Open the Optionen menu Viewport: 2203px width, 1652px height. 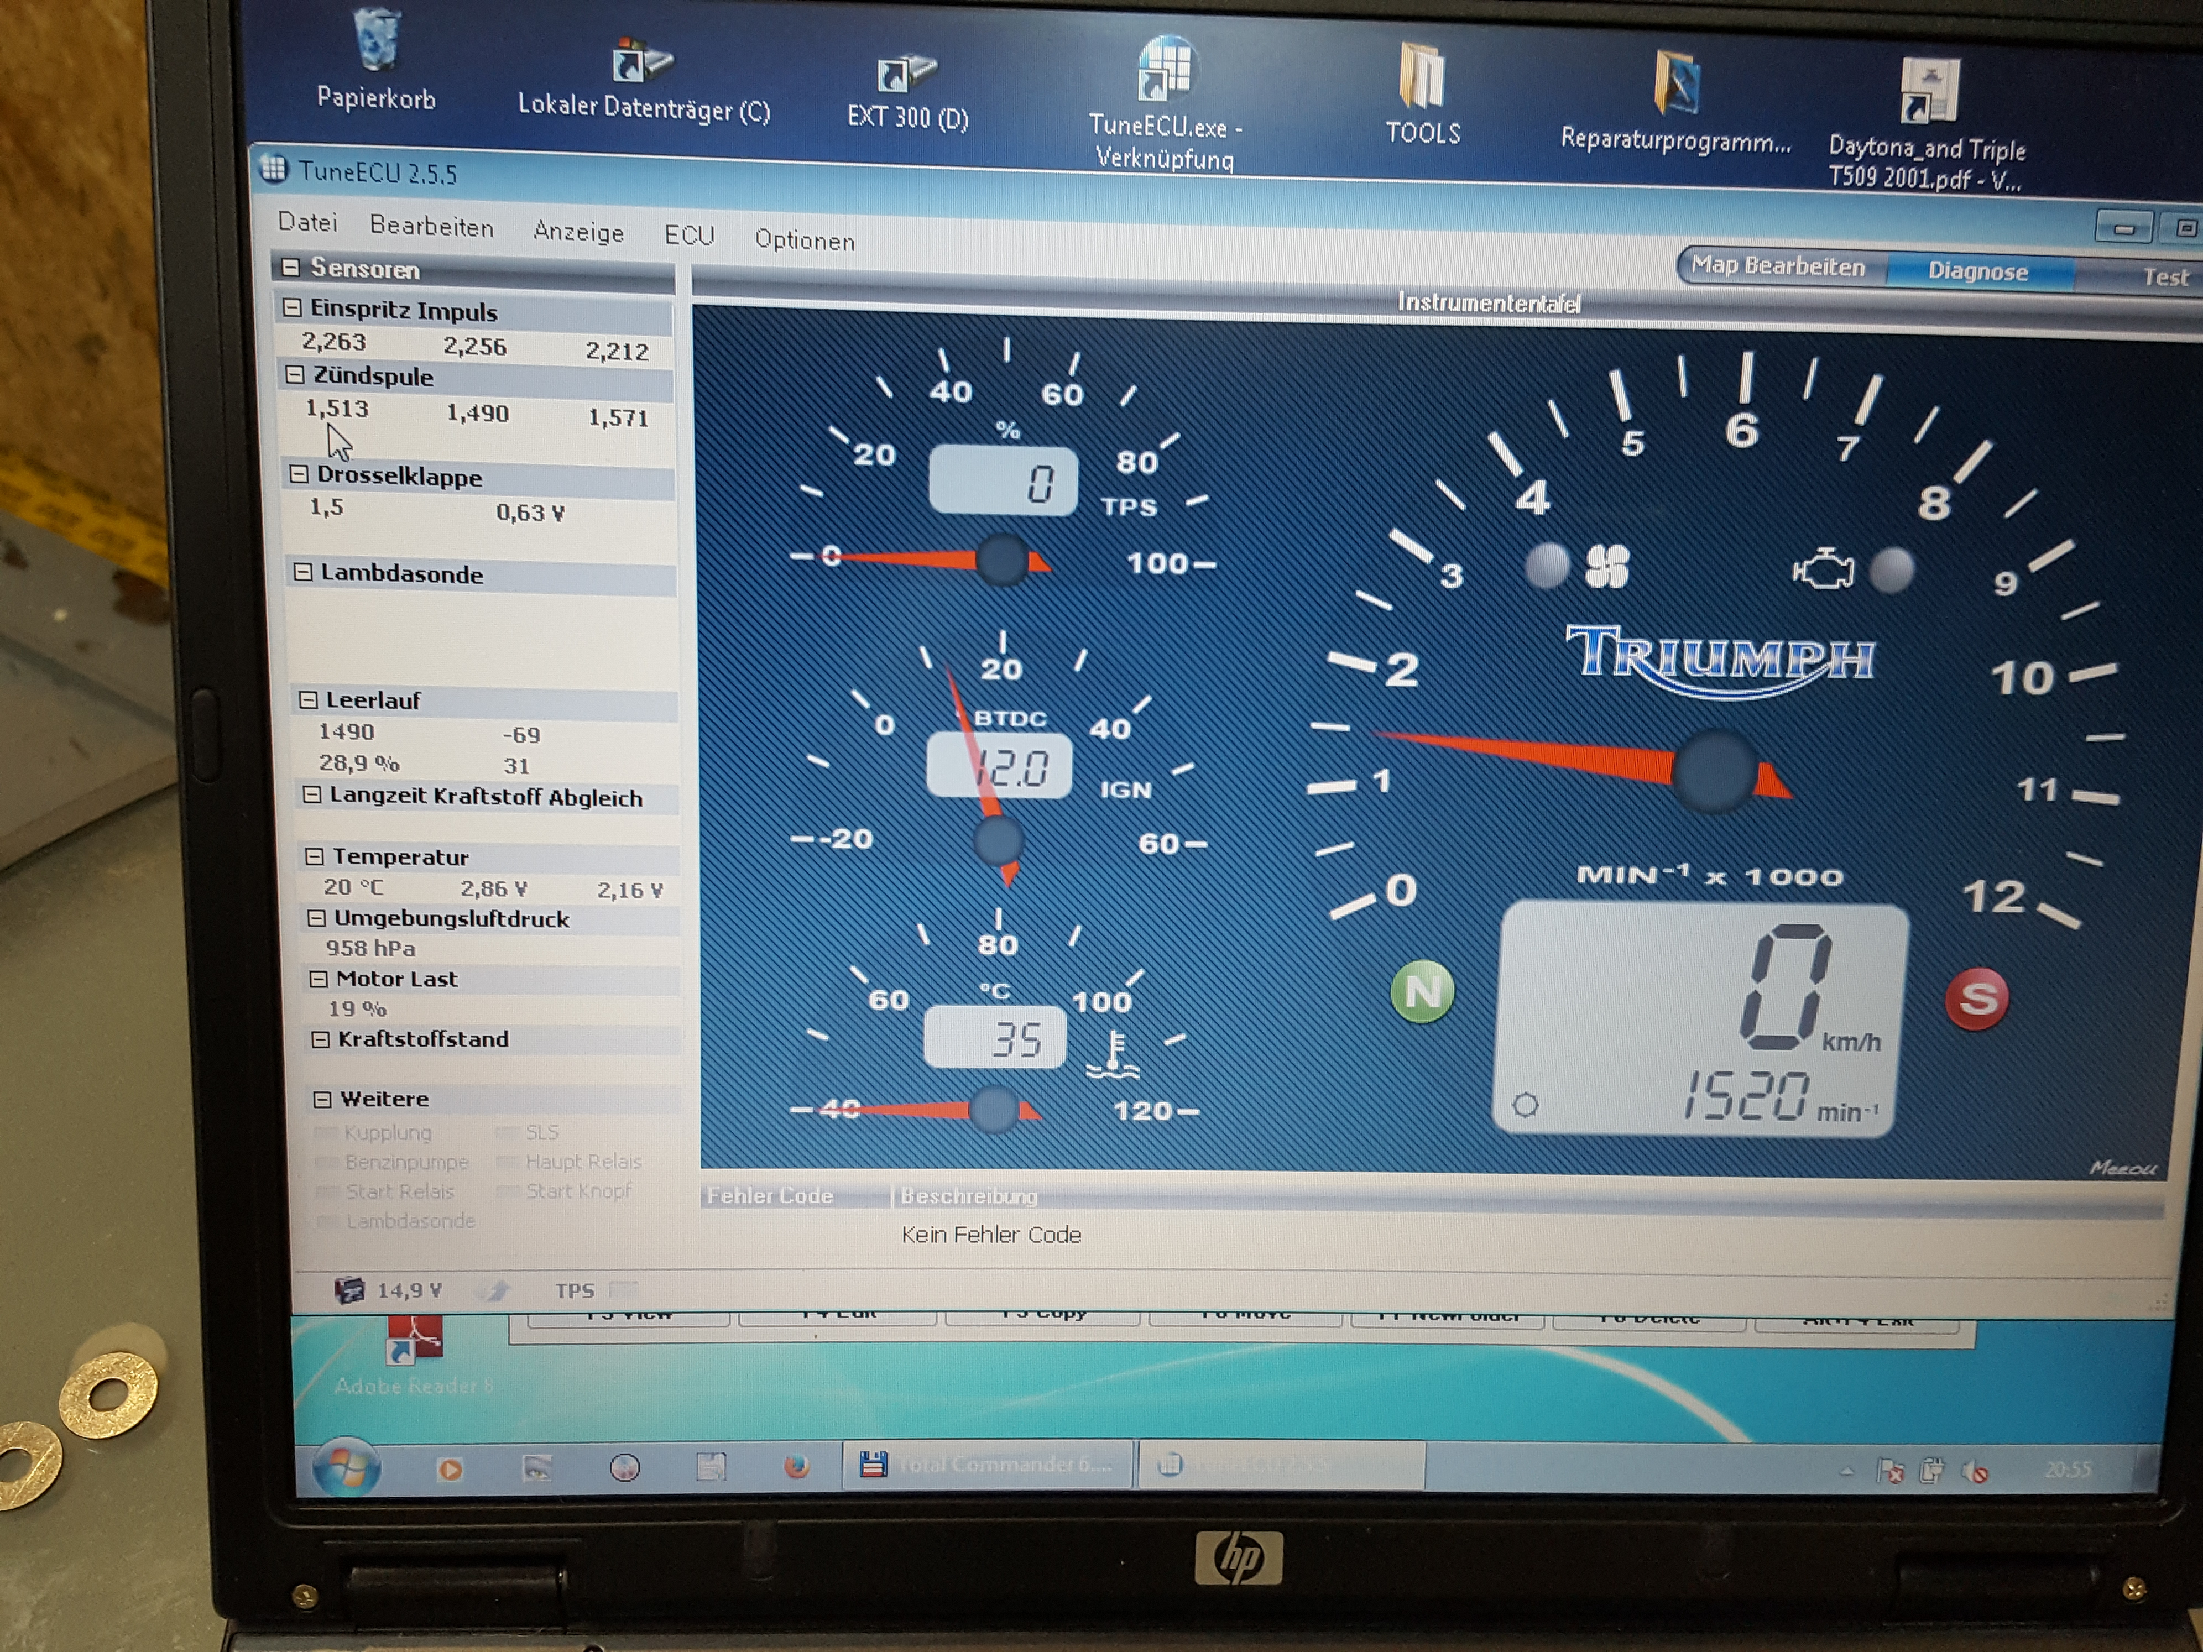click(x=803, y=240)
